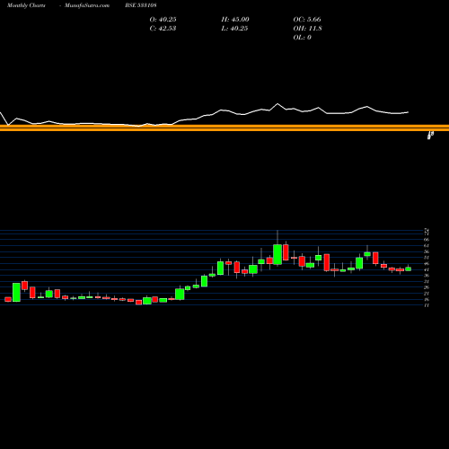Click the 21 price axis label
Image resolution: width=449 pixels, height=449 pixels.
(427, 294)
